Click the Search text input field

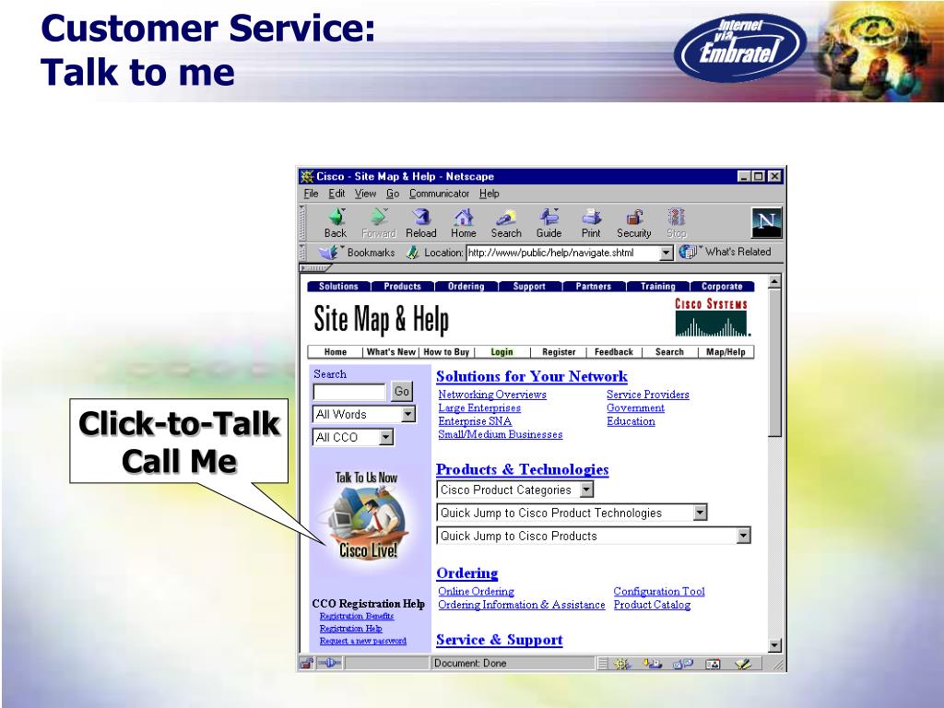click(x=349, y=392)
